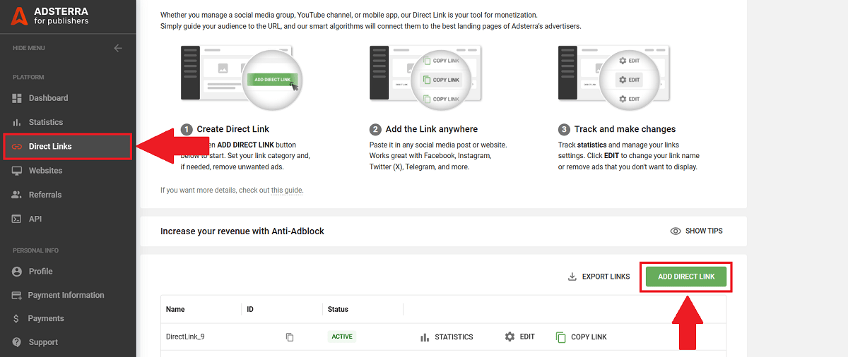Click the Payment Information card icon
The height and width of the screenshot is (357, 848).
pyautogui.click(x=17, y=295)
